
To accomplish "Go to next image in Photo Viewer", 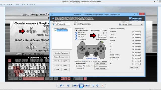I will [87, 86].
